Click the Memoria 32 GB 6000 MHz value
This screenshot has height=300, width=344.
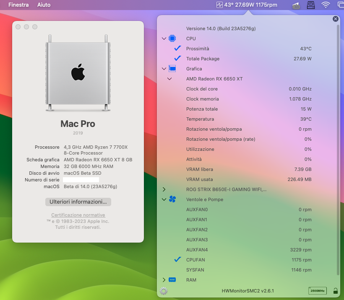[89, 166]
